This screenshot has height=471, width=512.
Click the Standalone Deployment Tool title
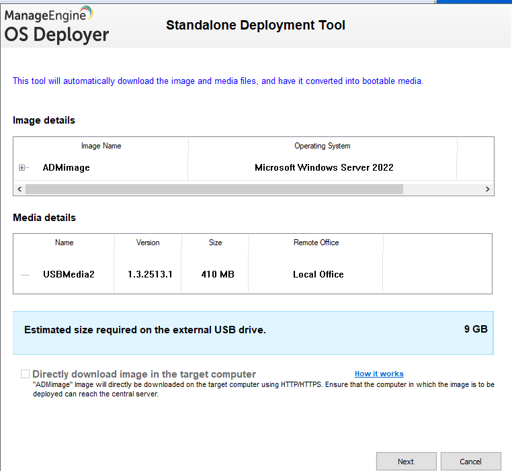coord(256,25)
